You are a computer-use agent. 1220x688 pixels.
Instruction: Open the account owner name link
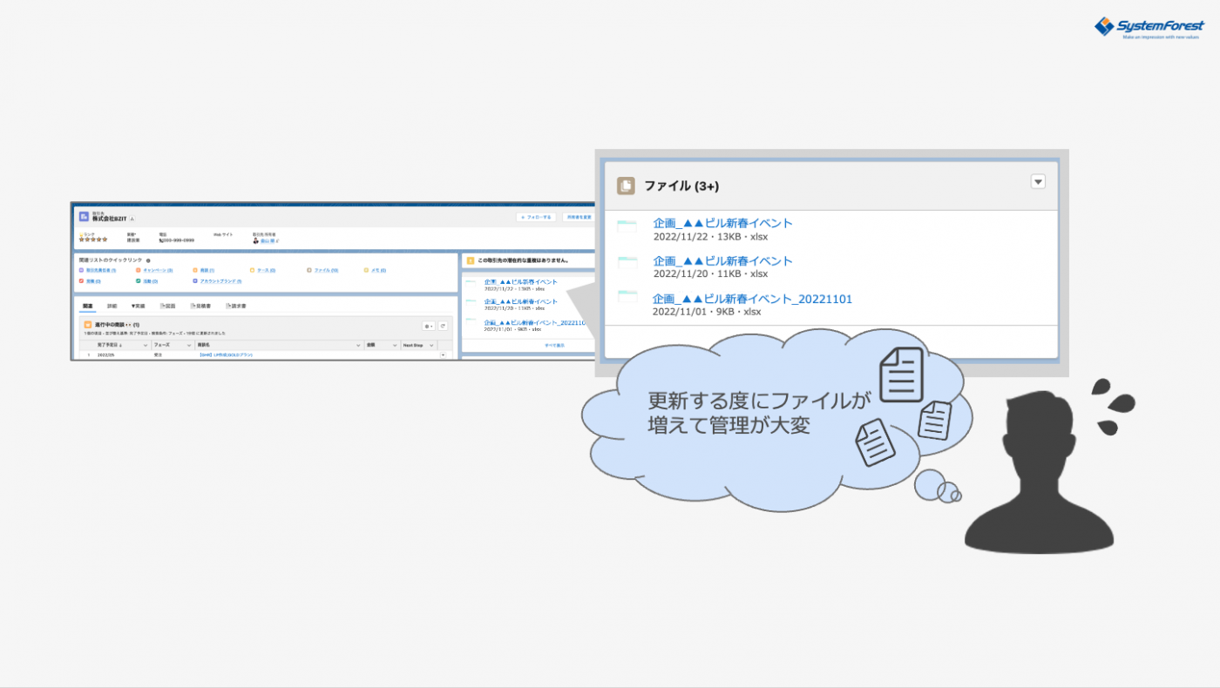pyautogui.click(x=268, y=240)
